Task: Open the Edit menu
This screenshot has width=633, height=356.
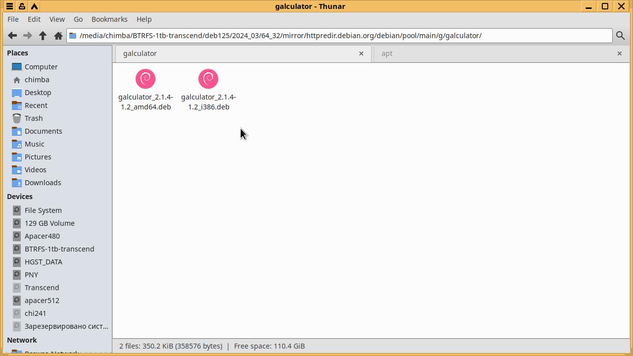Action: coord(34,19)
